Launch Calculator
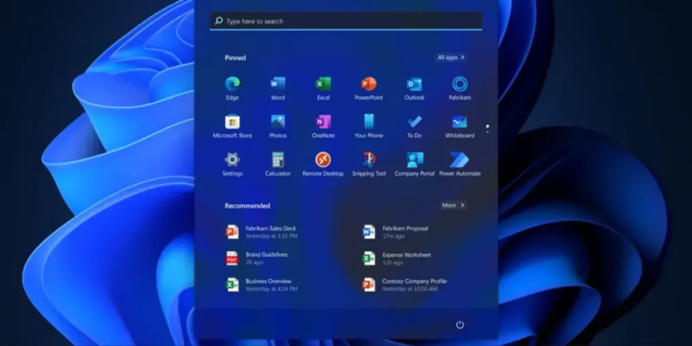Screen dimensions: 692x346 pos(278,164)
